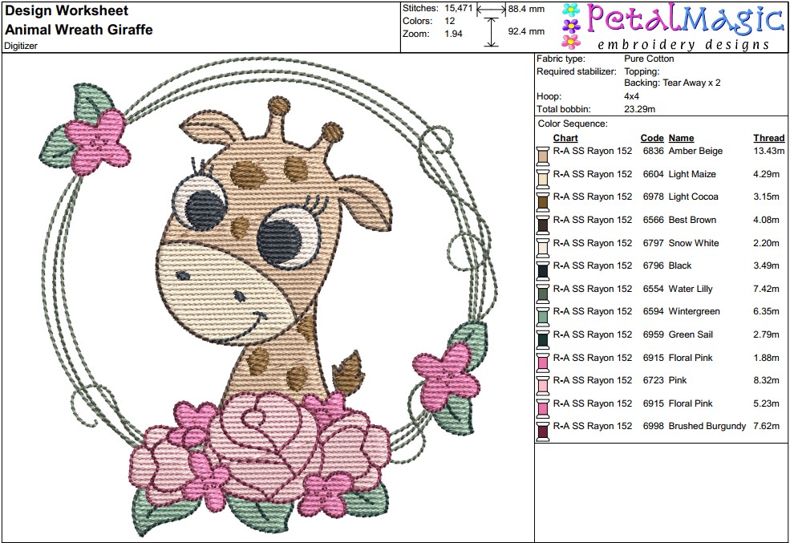This screenshot has height=543, width=790.
Task: Select the Animal Wreath Giraffe design name
Action: pos(79,30)
